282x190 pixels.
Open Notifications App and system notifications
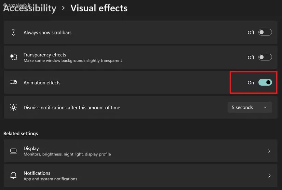(x=140, y=176)
